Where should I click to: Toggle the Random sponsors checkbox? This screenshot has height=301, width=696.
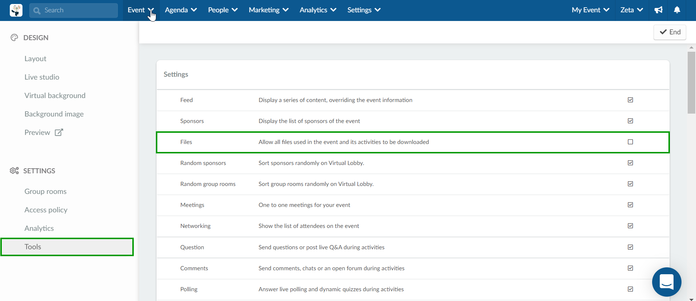pyautogui.click(x=630, y=163)
